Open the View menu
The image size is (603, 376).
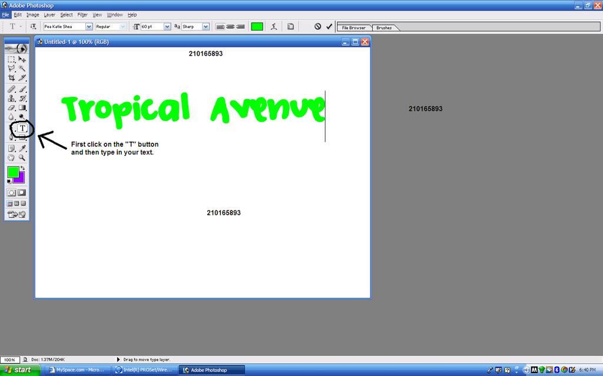(97, 15)
